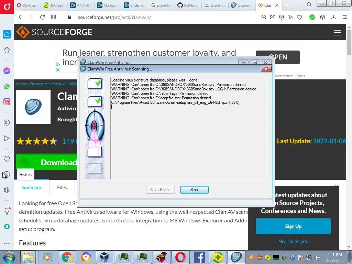The width and height of the screenshot is (352, 264).
Task: Click the Save Report button
Action: [160, 190]
